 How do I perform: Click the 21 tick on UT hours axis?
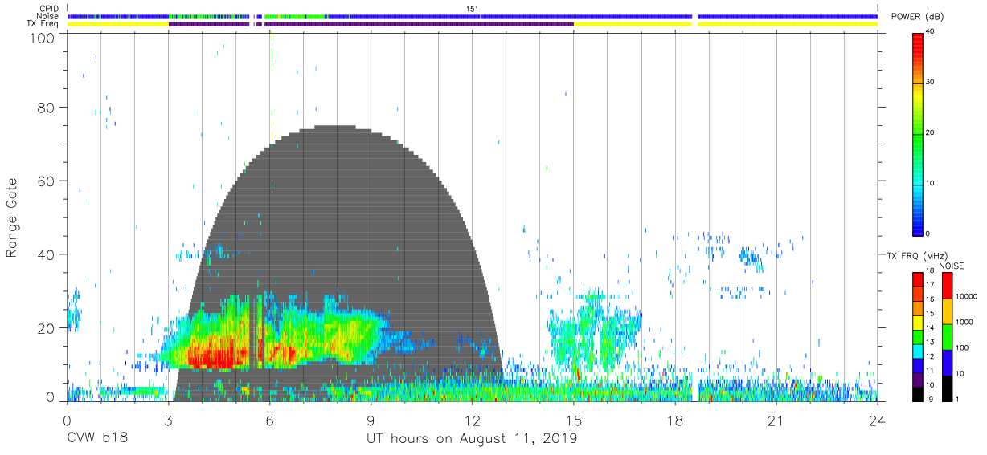click(x=776, y=420)
